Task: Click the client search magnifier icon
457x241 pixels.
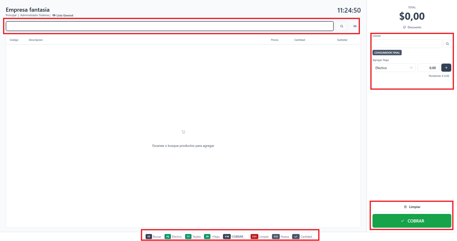Action: tap(447, 44)
